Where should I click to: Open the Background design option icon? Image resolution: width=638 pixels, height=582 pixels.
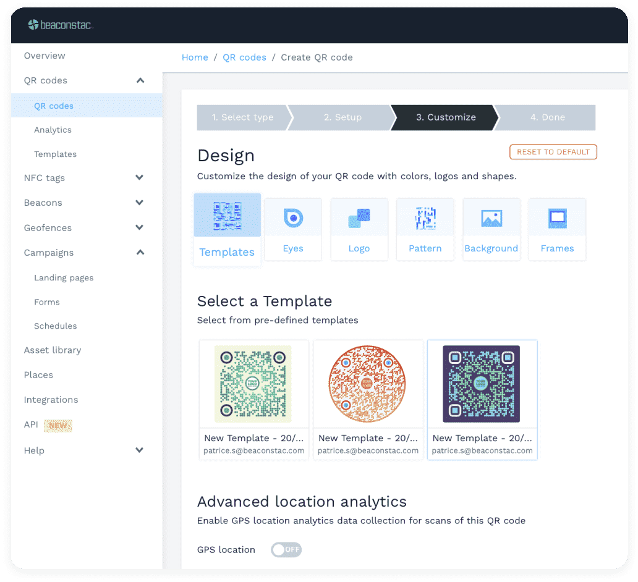click(x=491, y=217)
